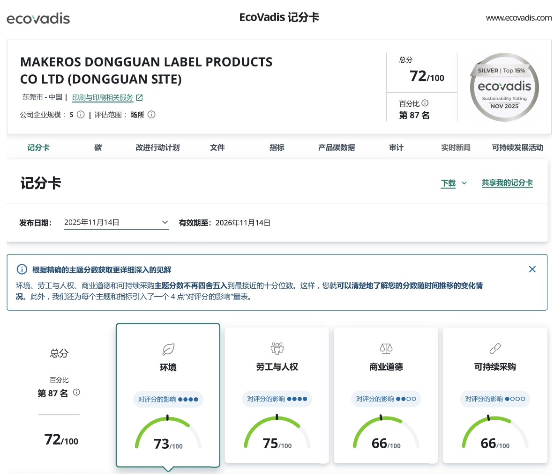Click the leaf icon on 环境 card

pos(168,349)
